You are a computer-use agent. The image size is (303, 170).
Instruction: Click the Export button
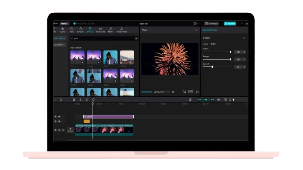click(230, 24)
